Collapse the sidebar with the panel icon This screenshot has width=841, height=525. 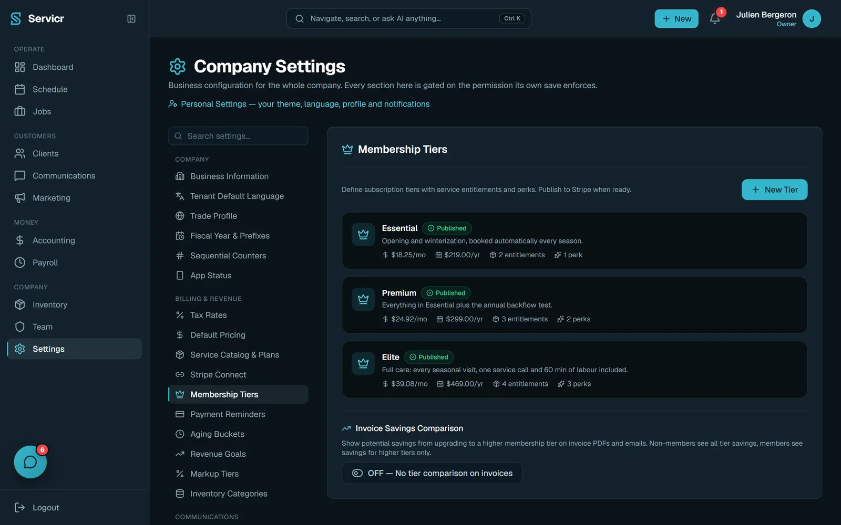click(131, 18)
